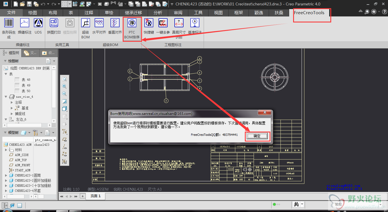Open the 超级BOM tool

(x=85, y=23)
